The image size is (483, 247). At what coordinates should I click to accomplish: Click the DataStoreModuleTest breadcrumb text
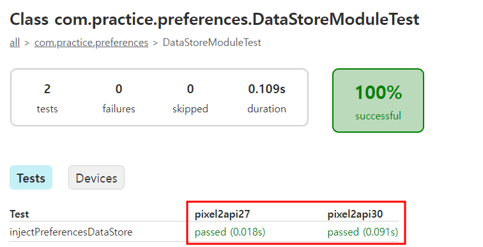tap(212, 43)
